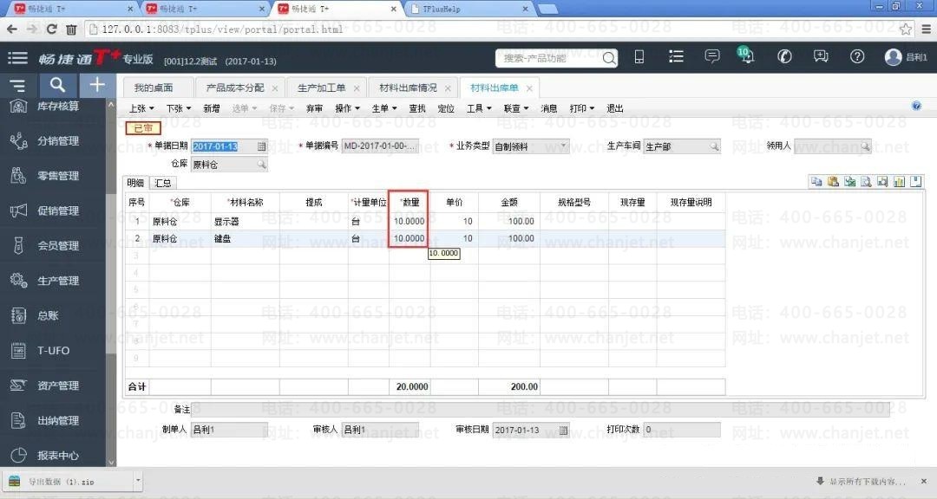Click the paste clipboard grid toolbar icon
Viewport: 937px width, 499px height.
coord(833,181)
